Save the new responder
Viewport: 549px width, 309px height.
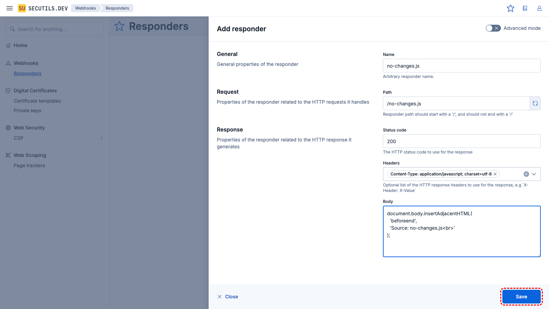(521, 297)
